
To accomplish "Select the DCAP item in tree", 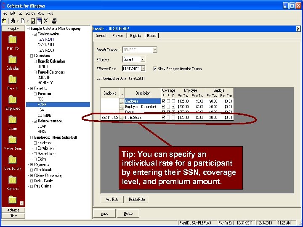I will [x=42, y=127].
